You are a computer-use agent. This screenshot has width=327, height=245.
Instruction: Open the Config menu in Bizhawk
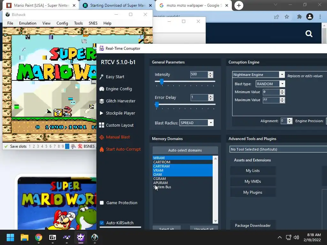(62, 23)
